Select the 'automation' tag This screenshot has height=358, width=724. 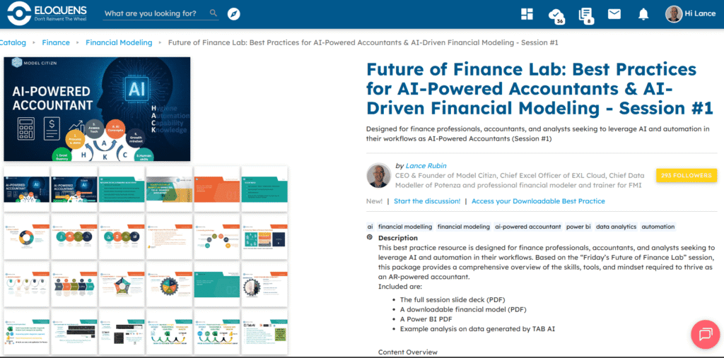tap(658, 227)
